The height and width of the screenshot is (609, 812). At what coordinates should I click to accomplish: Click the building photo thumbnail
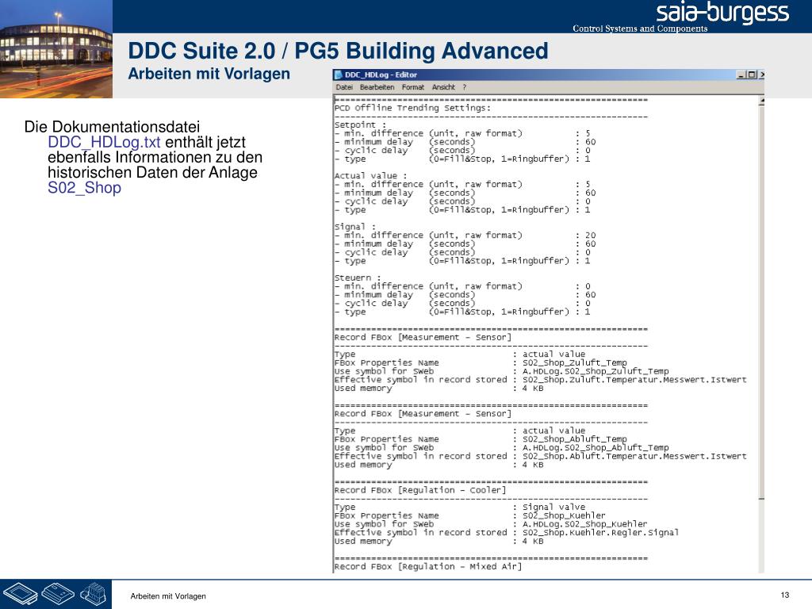pos(56,49)
